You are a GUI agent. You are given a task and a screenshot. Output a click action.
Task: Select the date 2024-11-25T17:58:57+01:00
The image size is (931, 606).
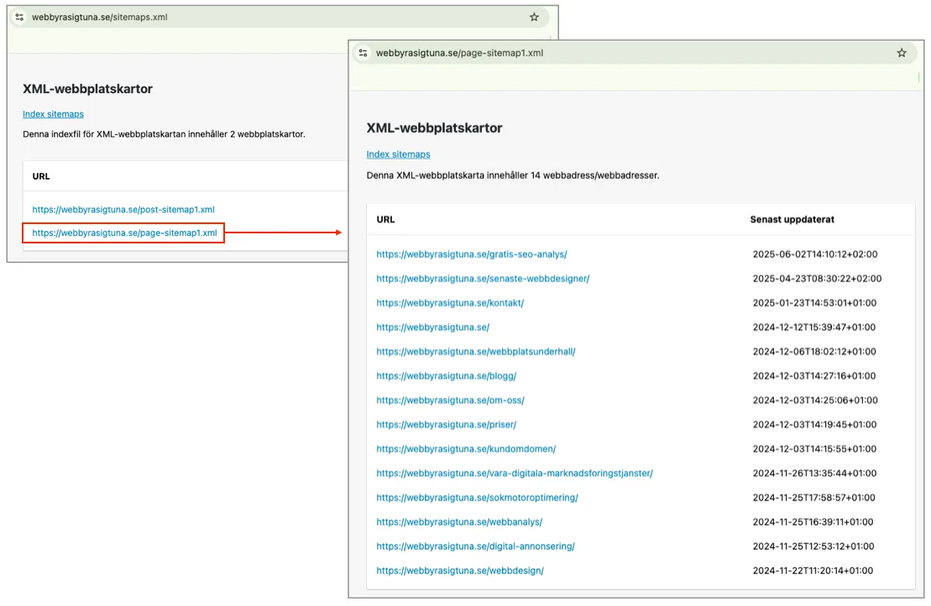(x=814, y=498)
